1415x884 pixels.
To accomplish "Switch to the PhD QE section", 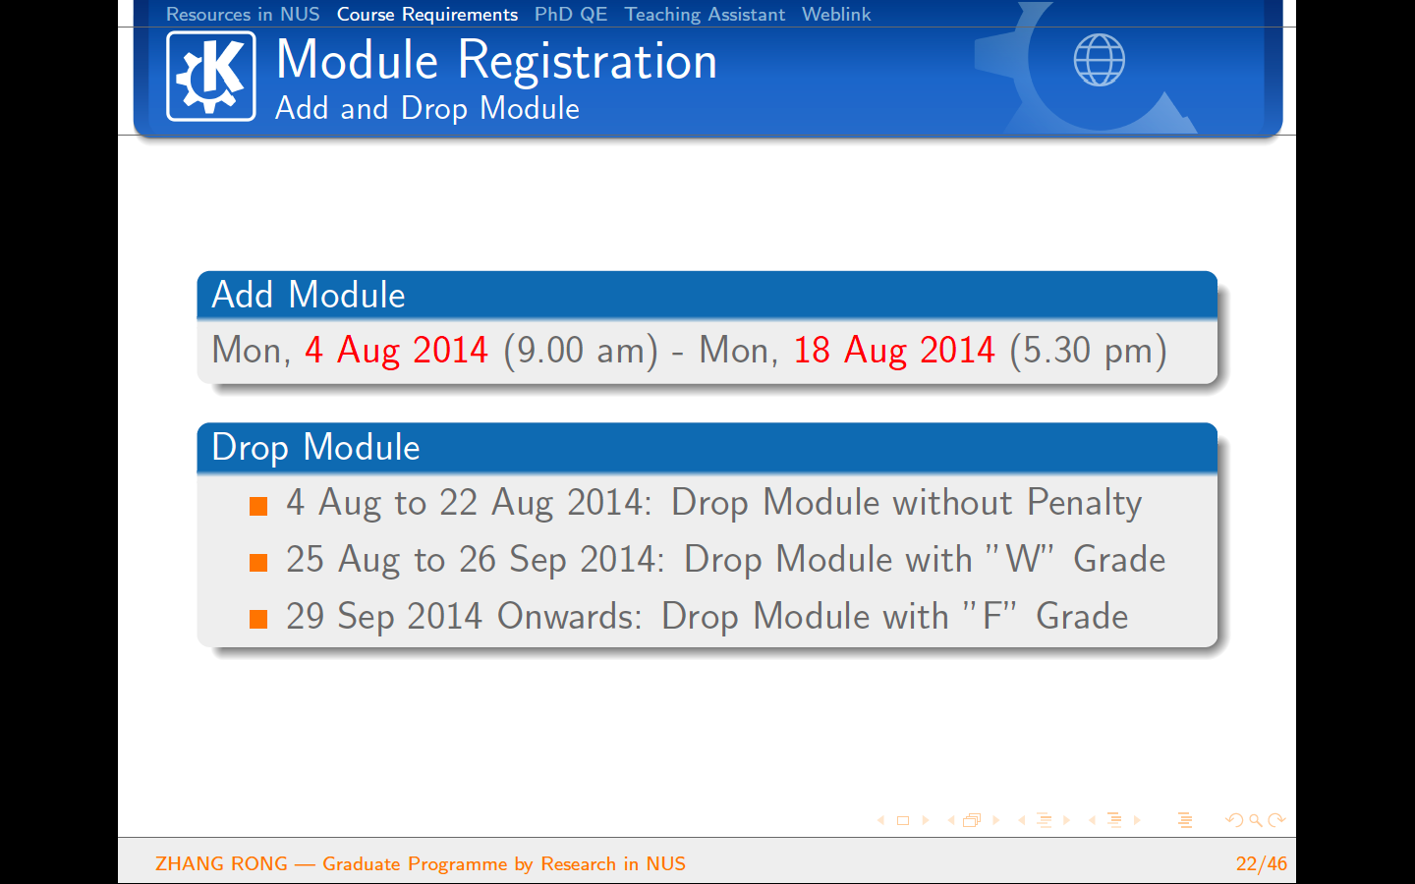I will 571,15.
